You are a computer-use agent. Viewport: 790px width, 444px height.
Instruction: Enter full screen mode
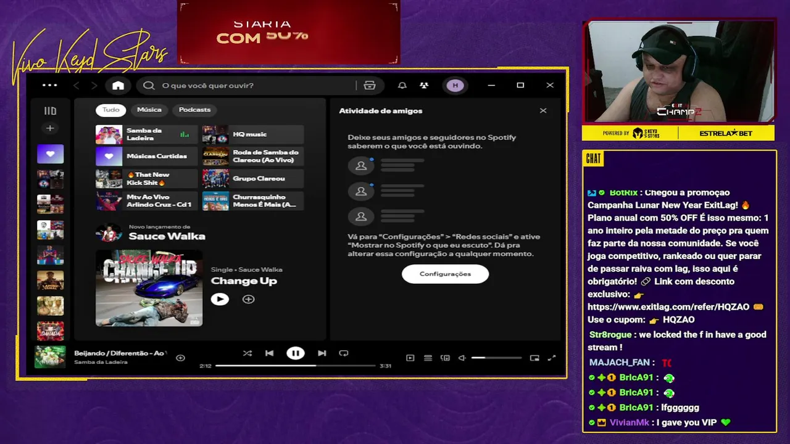[x=552, y=358]
